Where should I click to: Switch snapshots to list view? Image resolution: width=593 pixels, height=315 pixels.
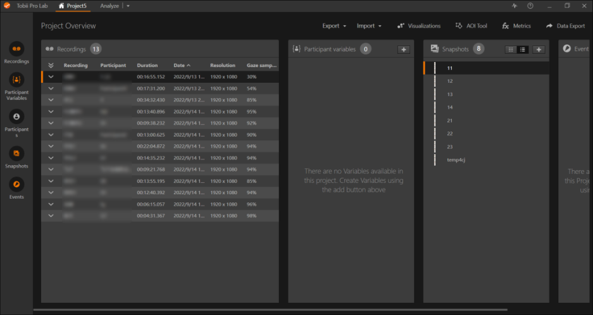click(x=523, y=49)
